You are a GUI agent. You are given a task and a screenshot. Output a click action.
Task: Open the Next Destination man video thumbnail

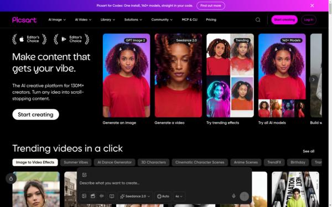pos(295,189)
